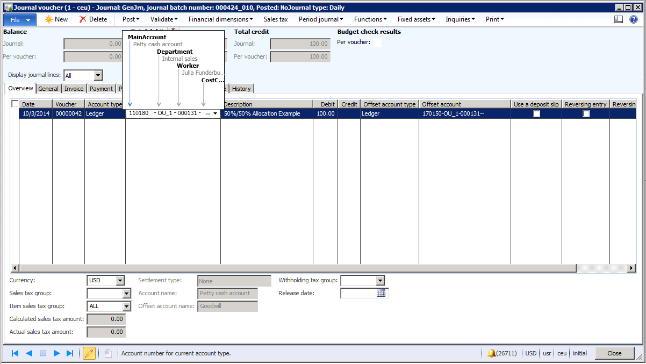
Task: Open help with question mark icon
Action: click(x=634, y=19)
